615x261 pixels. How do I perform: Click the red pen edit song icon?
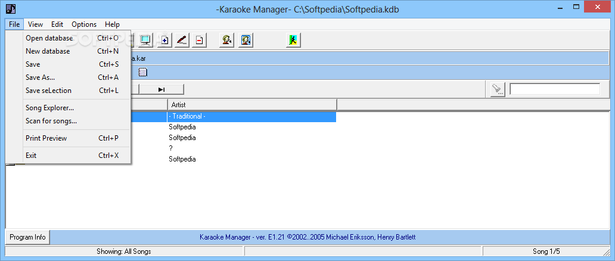click(x=182, y=40)
